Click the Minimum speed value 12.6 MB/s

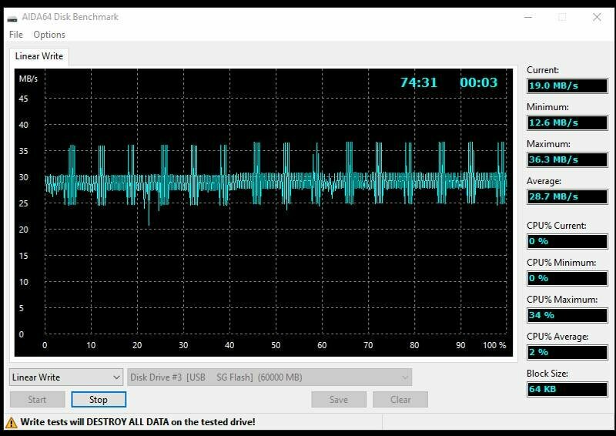(x=567, y=122)
